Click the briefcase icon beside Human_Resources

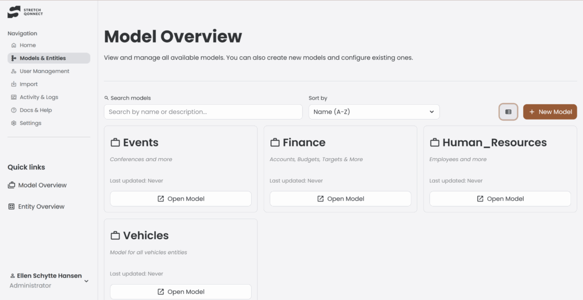tap(434, 143)
